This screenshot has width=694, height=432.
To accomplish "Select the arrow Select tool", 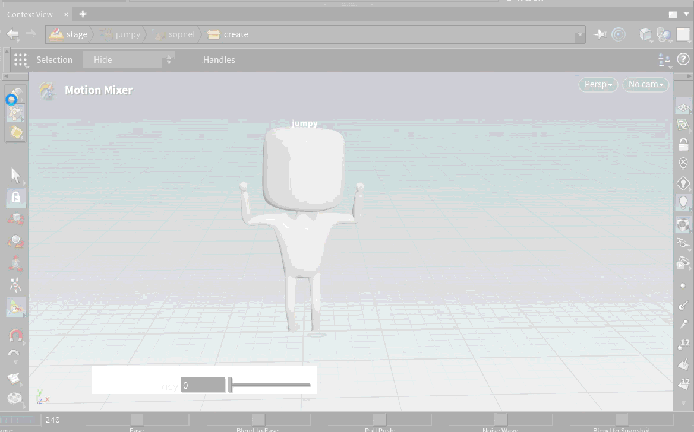I will click(x=15, y=176).
